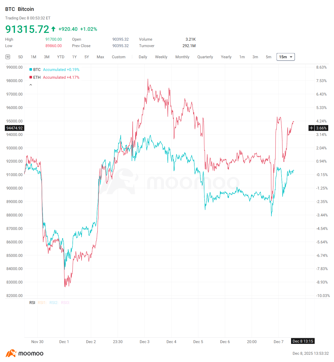Select the RSI indicator label
Image resolution: width=334 pixels, height=362 pixels.
coord(32,302)
